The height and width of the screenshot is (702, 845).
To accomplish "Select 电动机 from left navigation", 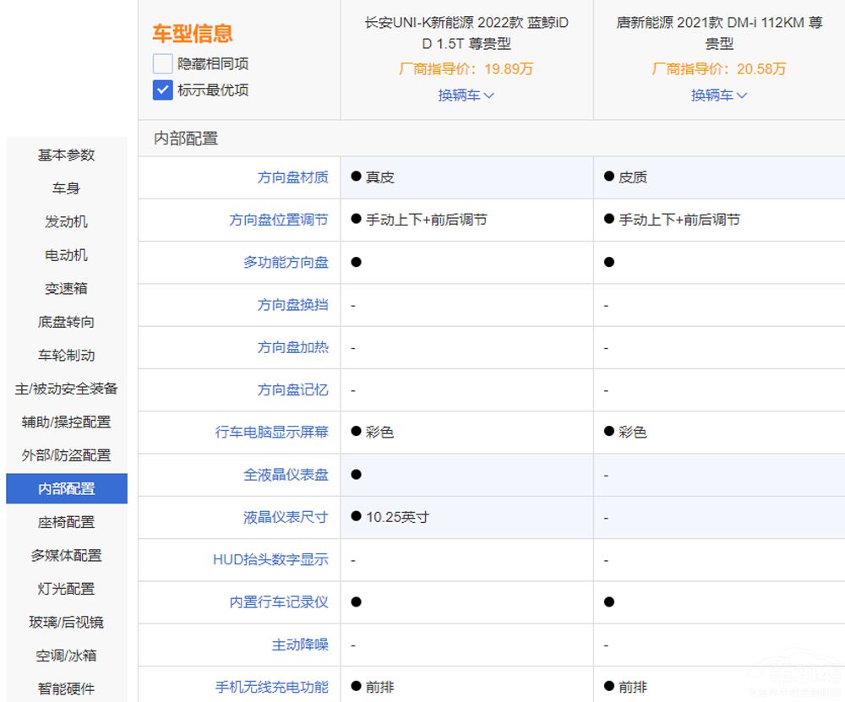I will [x=65, y=255].
